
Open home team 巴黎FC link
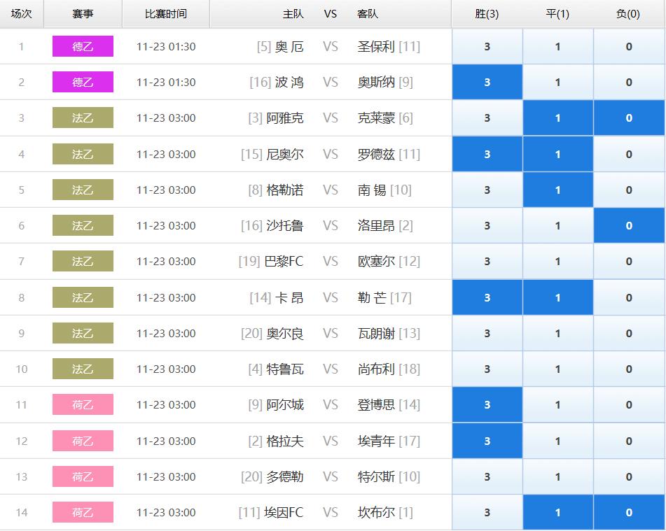point(284,261)
